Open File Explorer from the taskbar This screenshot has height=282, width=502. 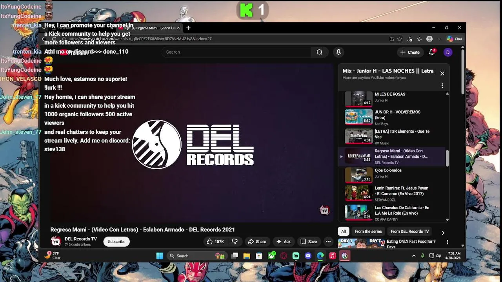(x=247, y=256)
